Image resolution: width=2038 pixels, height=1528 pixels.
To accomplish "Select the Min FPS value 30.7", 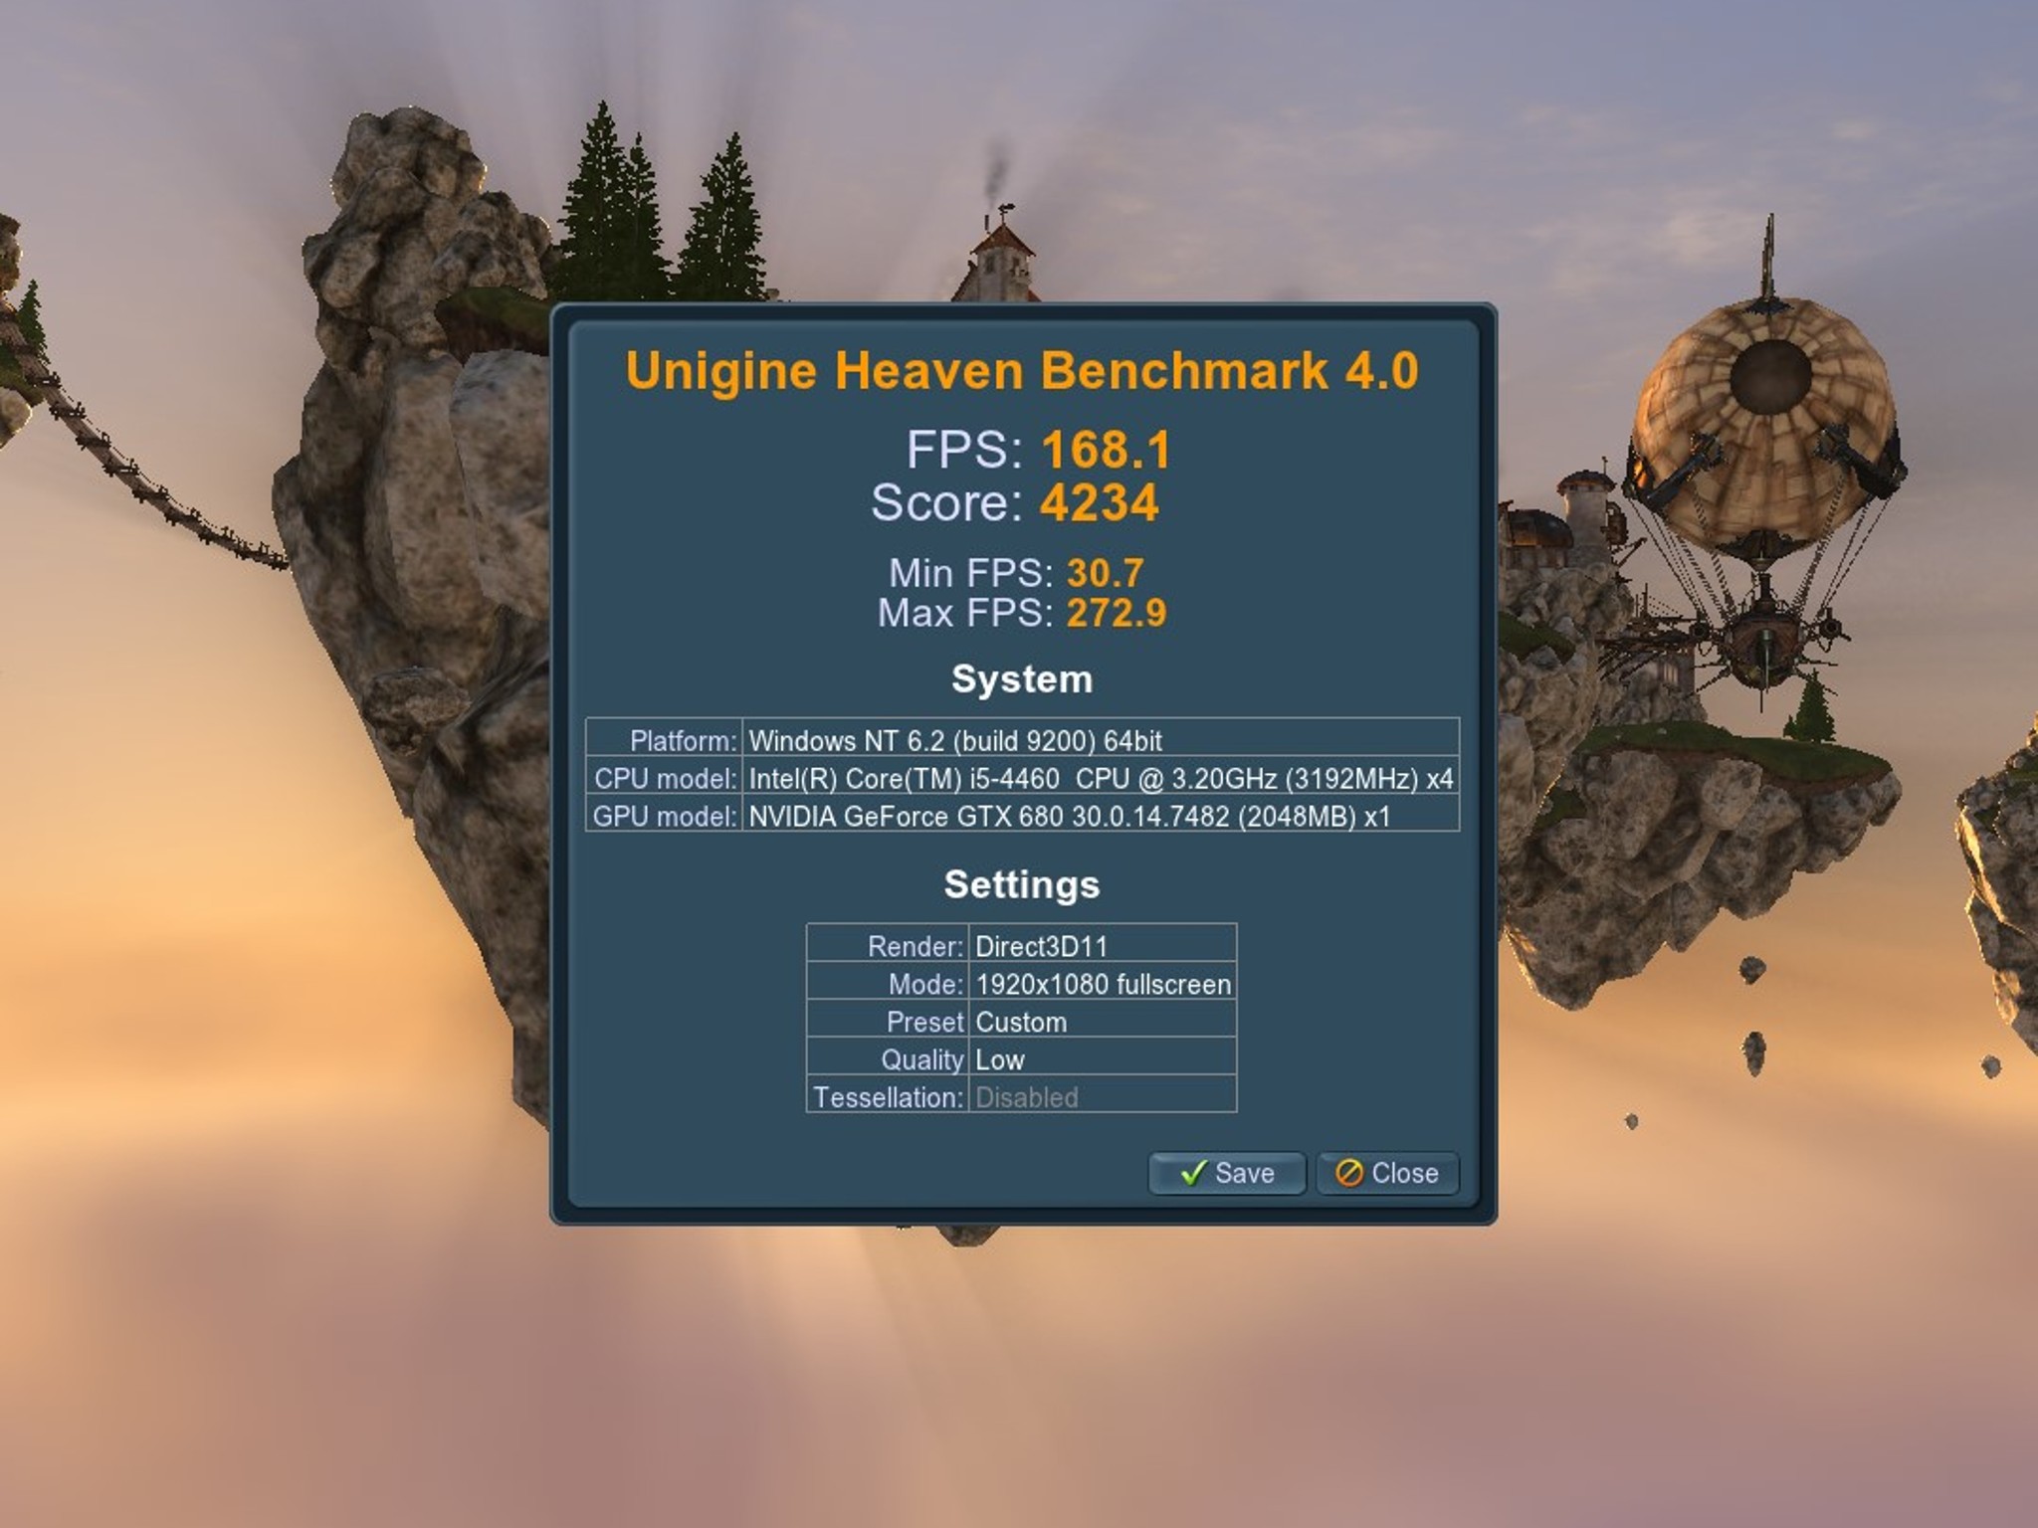I will 1106,573.
